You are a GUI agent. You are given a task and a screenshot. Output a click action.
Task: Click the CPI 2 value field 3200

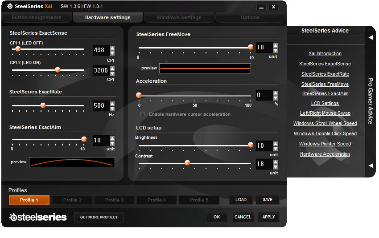[101, 71]
